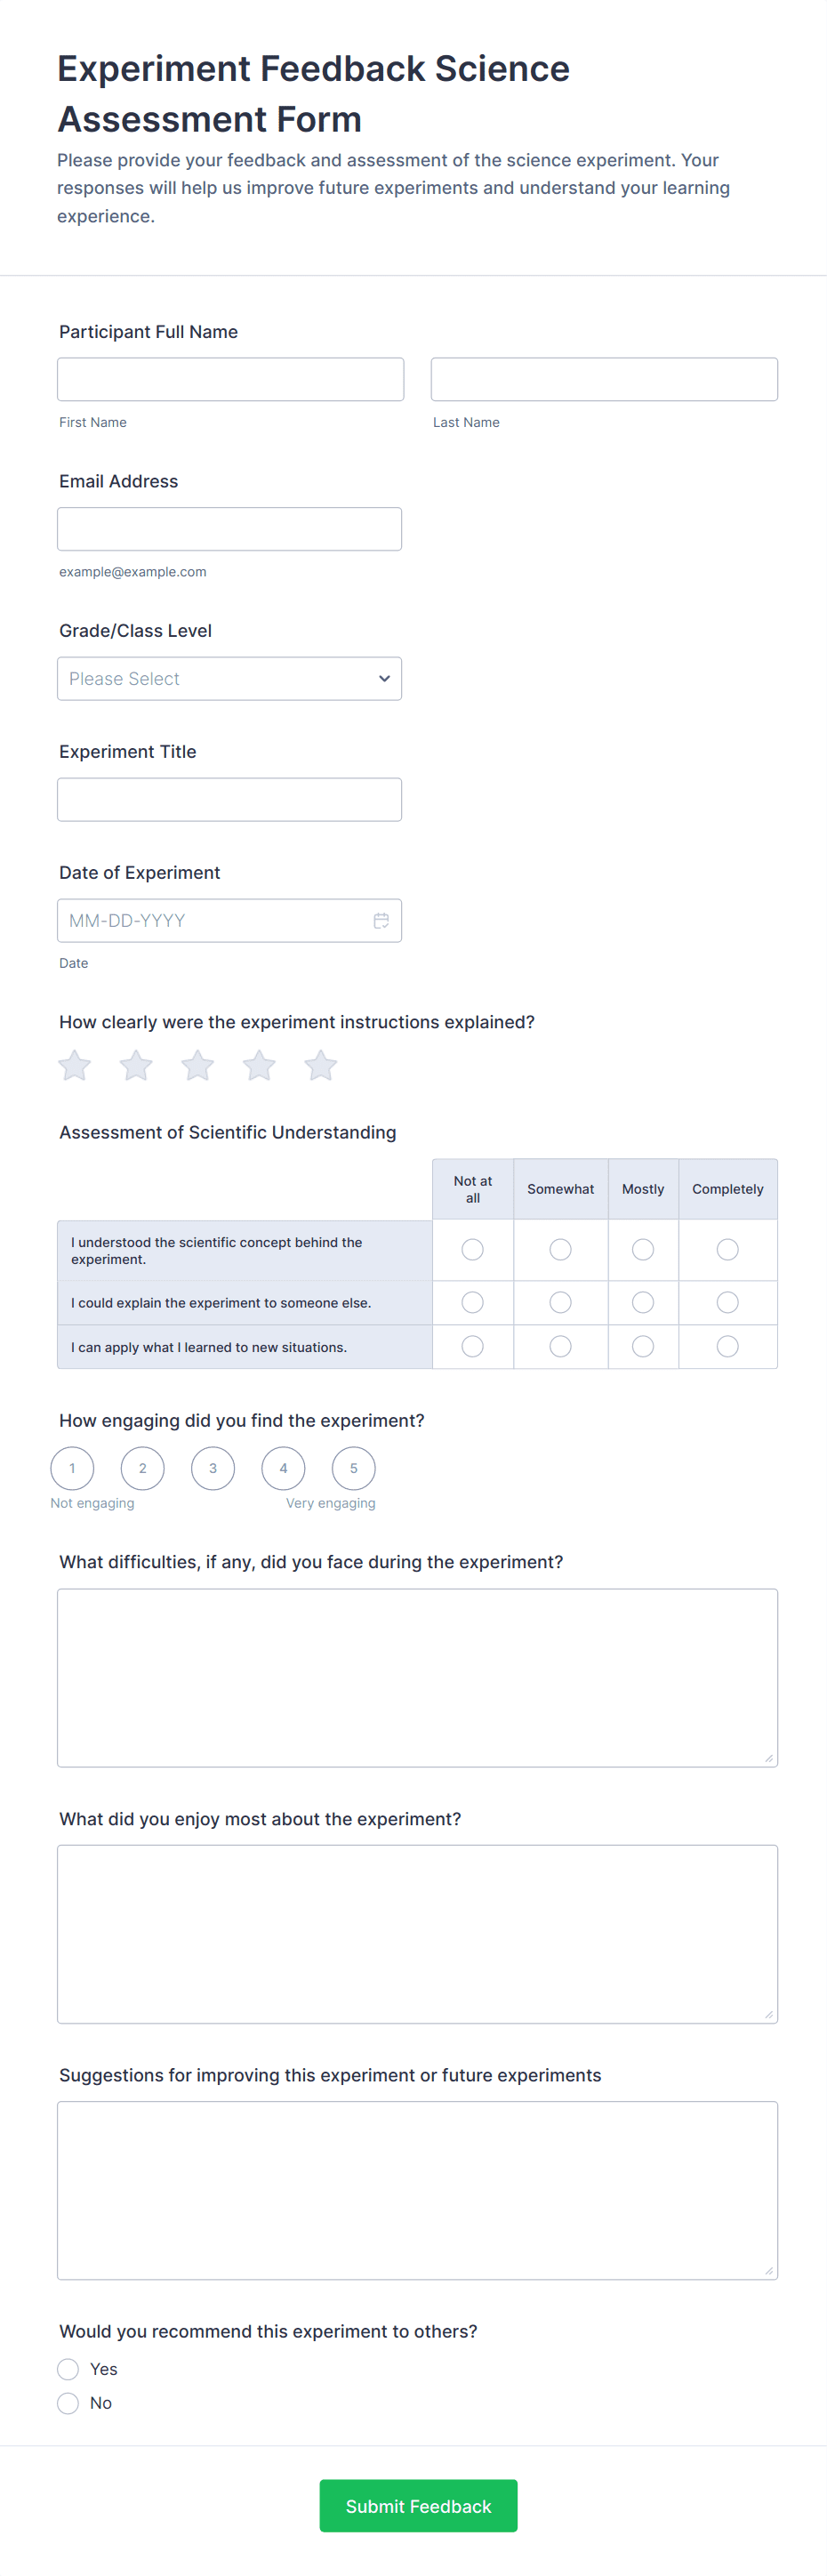
Task: Click the first star rating icon
Action: click(75, 1065)
